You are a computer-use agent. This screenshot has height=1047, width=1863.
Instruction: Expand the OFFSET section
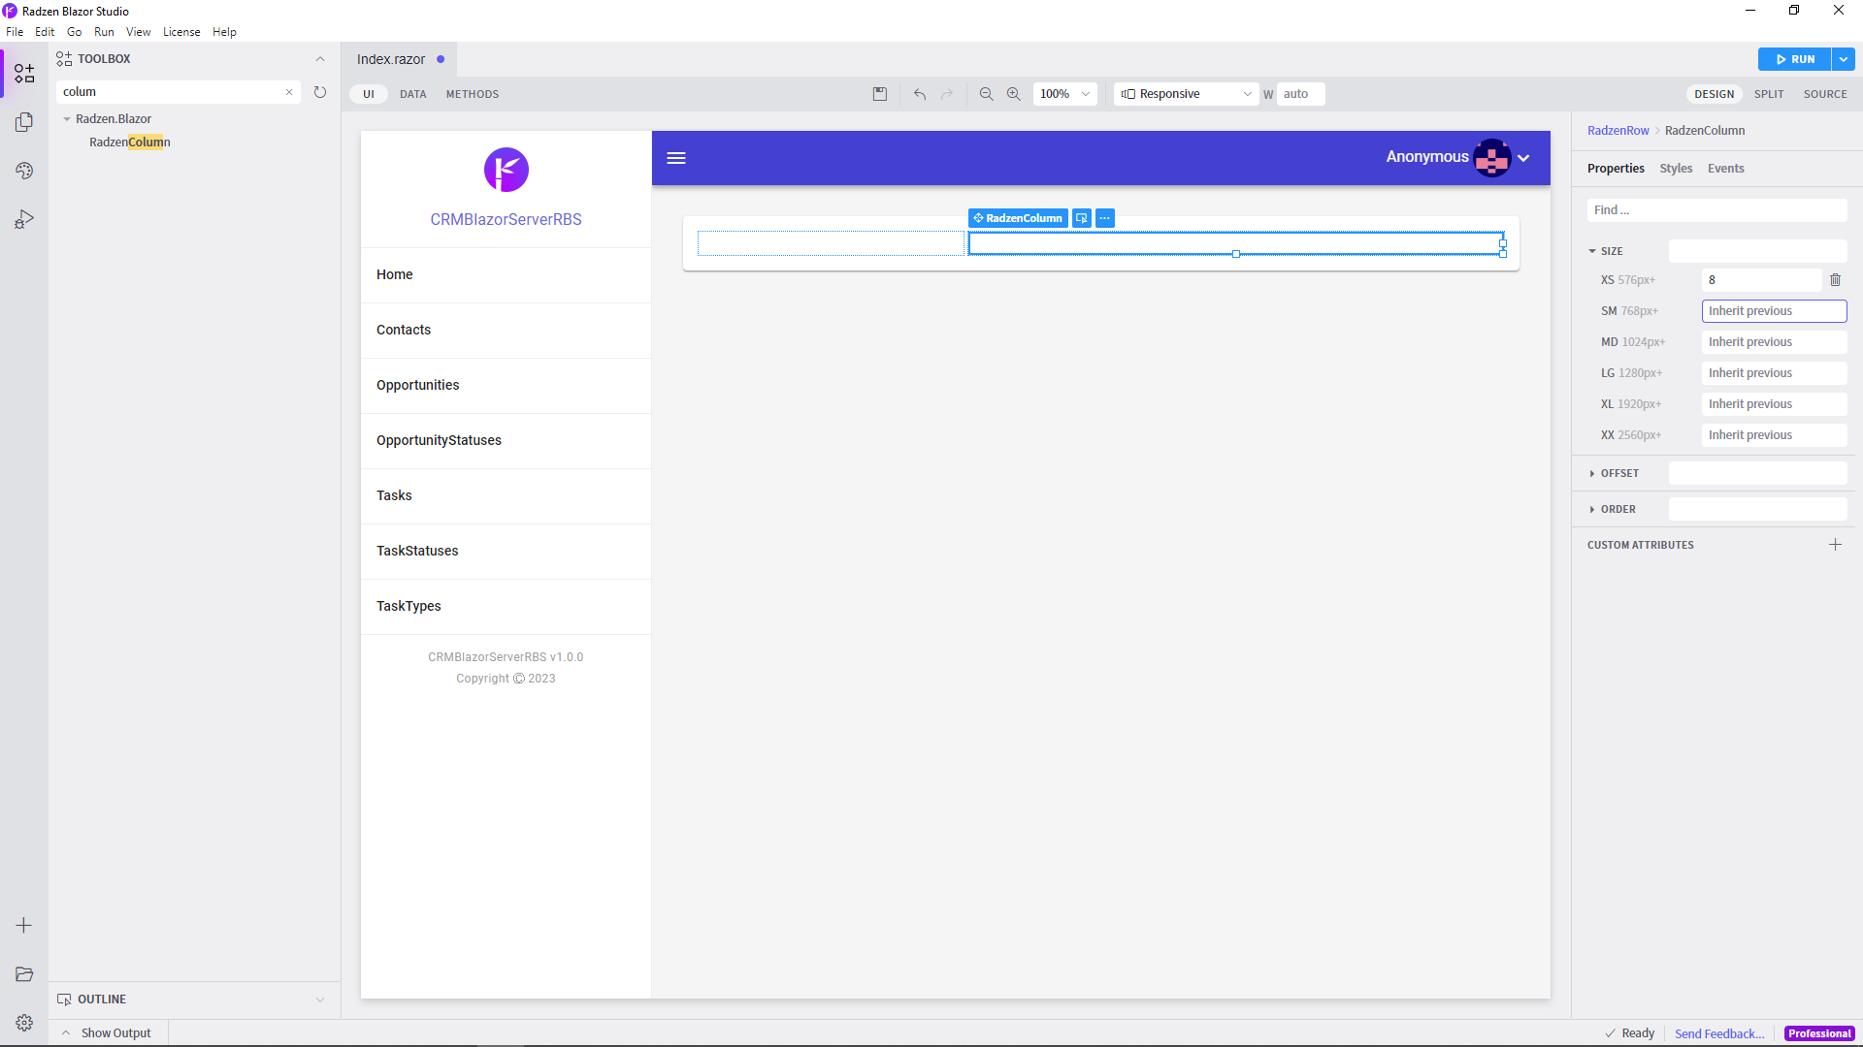pyautogui.click(x=1592, y=474)
